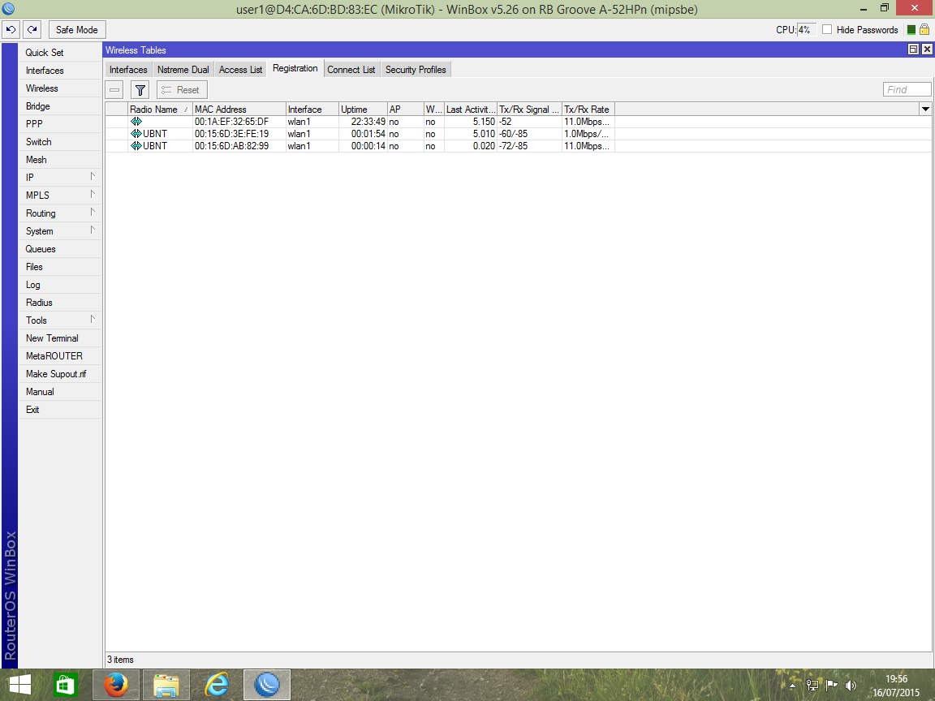
Task: Show hidden tray icons arrow
Action: 792,686
